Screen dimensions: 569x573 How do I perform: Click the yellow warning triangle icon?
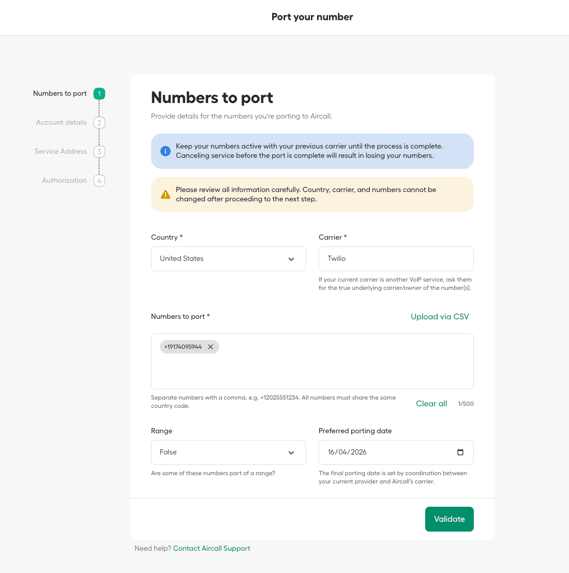point(166,195)
